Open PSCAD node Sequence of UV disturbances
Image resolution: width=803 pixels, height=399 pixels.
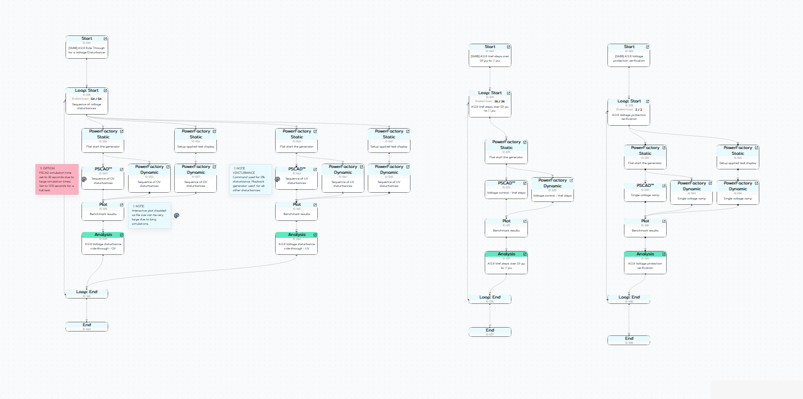[315, 169]
